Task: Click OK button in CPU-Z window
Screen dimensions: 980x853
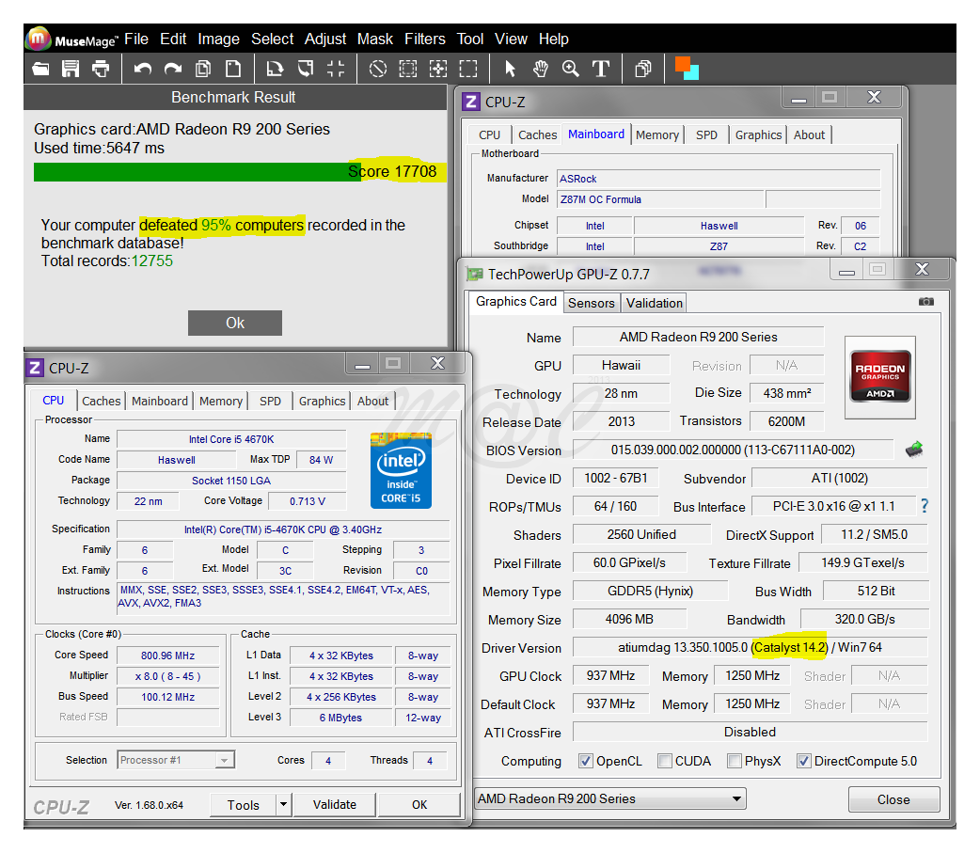Action: click(x=419, y=804)
